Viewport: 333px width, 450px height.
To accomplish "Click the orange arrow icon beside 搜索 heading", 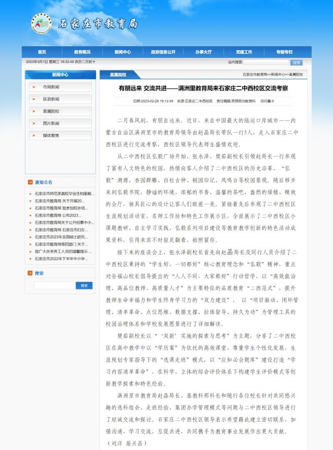I will [x=30, y=273].
